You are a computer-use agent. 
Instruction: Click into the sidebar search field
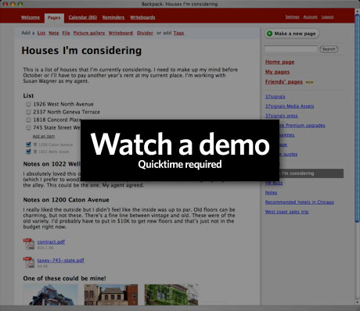(290, 49)
